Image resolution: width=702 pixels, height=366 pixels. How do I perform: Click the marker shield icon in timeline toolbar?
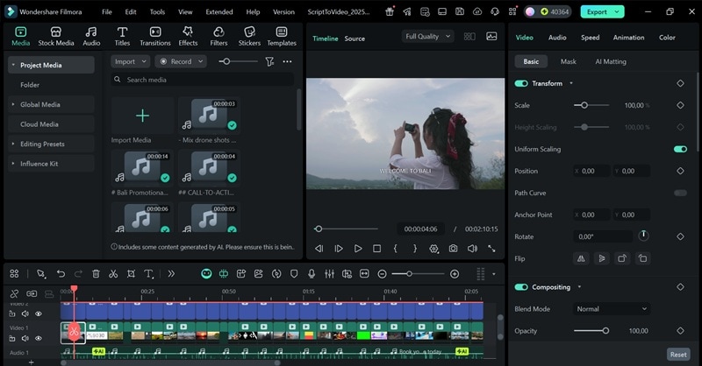tap(294, 274)
